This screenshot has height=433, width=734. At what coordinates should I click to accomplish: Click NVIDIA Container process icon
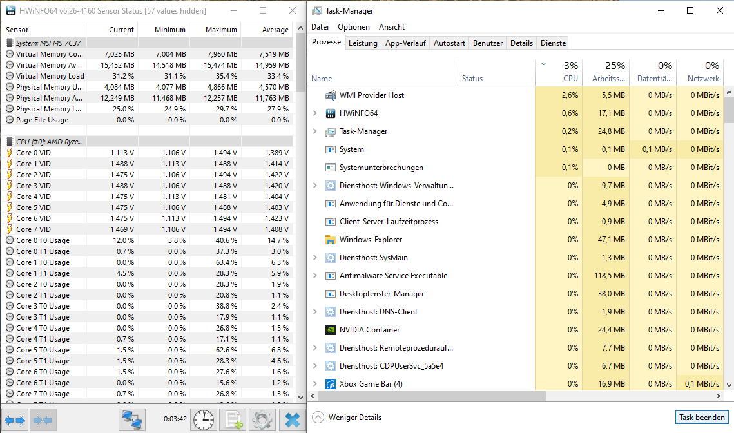click(x=331, y=330)
